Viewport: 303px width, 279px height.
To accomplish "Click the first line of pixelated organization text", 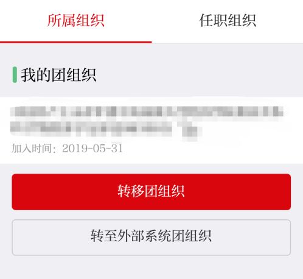I will (147, 112).
